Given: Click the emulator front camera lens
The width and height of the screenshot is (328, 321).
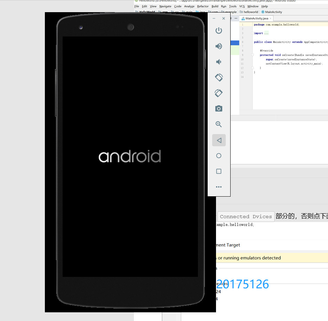Looking at the screenshot, I should click(x=81, y=27).
